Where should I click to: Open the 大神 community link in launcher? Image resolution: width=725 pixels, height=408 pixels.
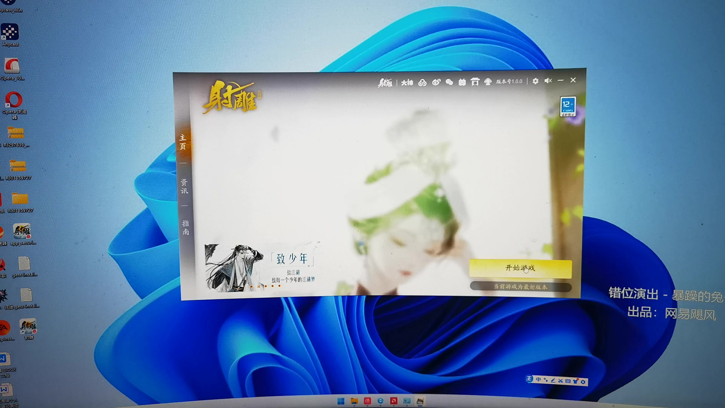[x=407, y=82]
